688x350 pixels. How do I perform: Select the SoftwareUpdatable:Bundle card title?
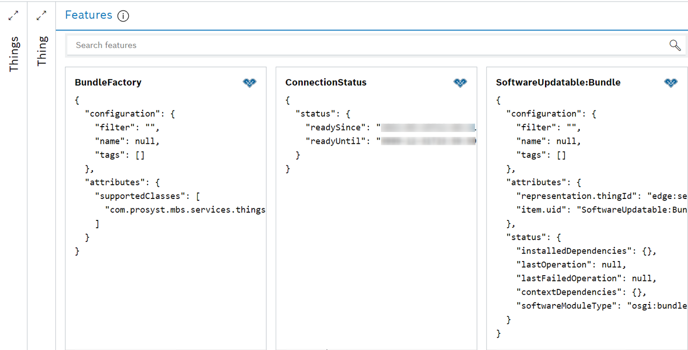tap(558, 82)
